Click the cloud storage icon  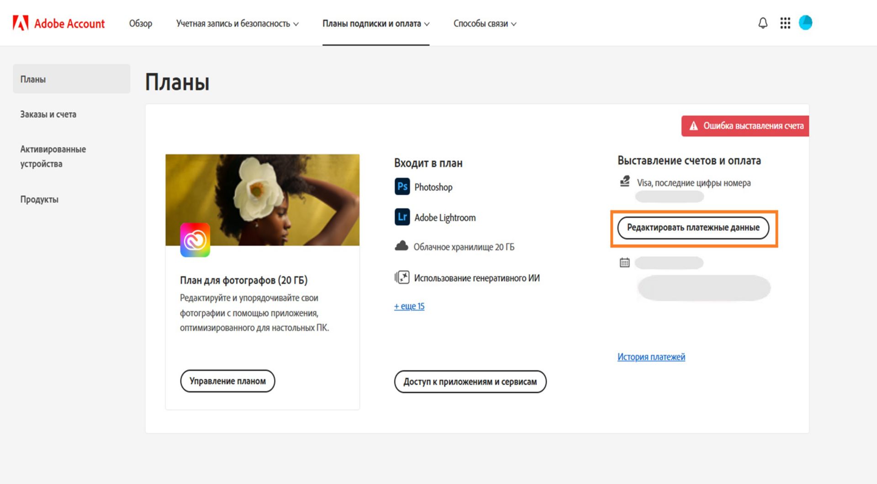[x=402, y=245]
